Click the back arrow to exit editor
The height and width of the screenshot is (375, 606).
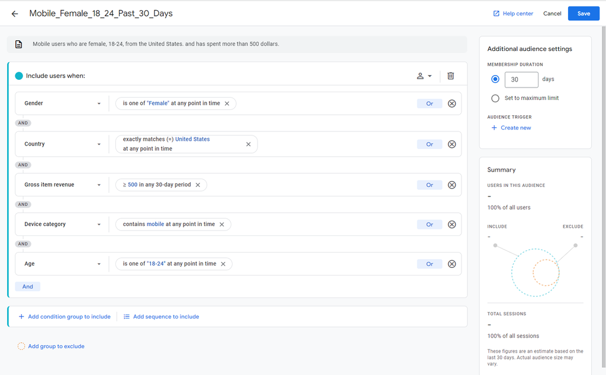coord(14,13)
